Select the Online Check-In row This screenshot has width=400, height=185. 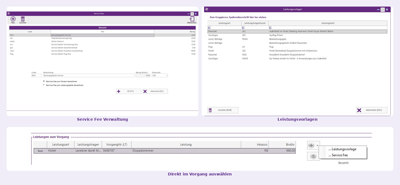(102, 41)
